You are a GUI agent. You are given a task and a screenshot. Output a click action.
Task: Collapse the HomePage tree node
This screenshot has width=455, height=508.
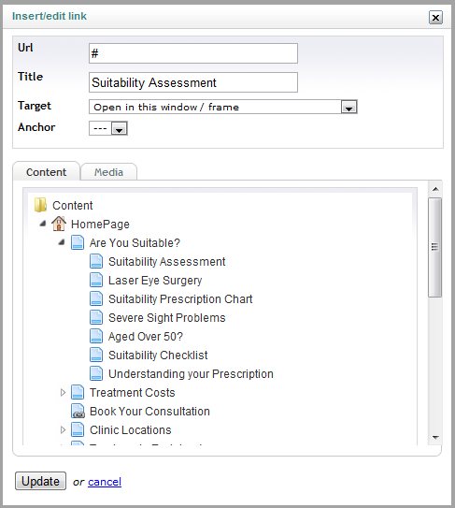43,224
